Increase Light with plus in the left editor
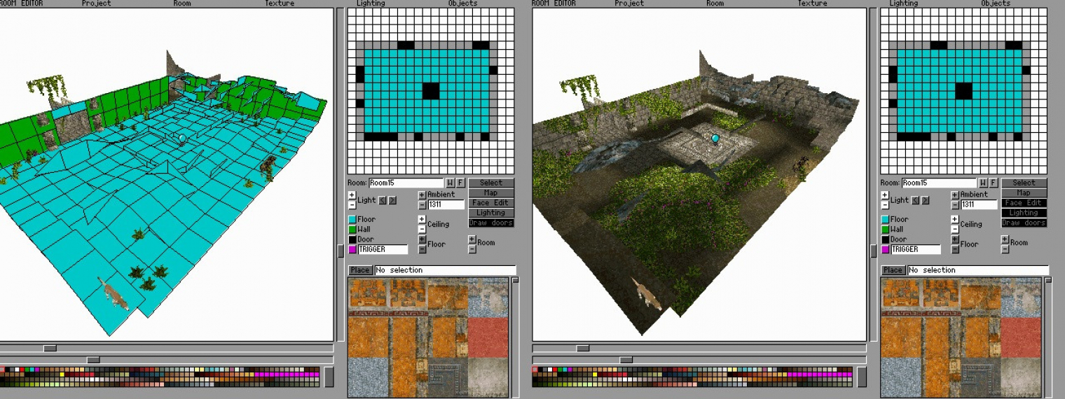The height and width of the screenshot is (399, 1065). (x=352, y=195)
